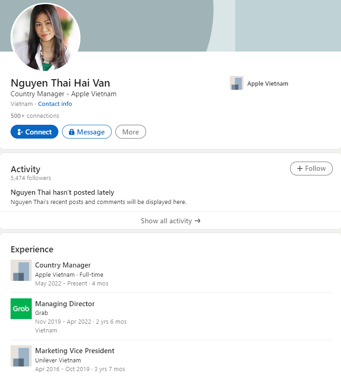Open the 5,474 followers count
The image size is (341, 378).
[31, 178]
